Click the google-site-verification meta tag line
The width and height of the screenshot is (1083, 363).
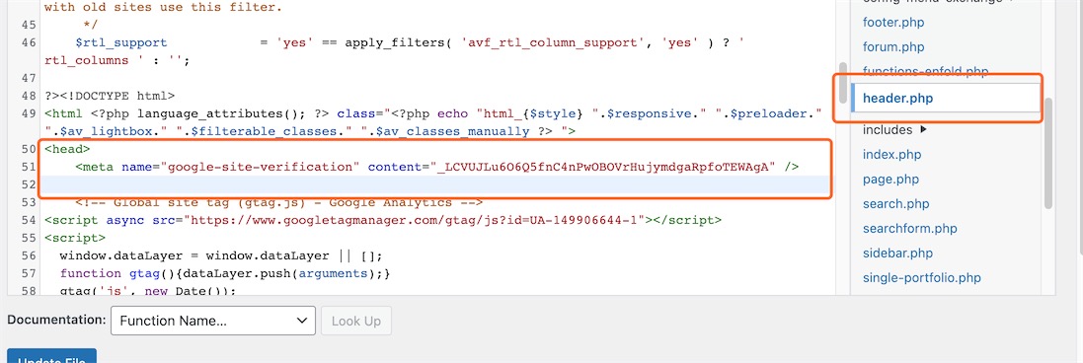coord(437,167)
